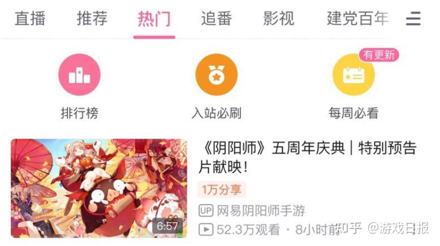Visit uploader 网易阴阳师手游
The height and width of the screenshot is (246, 440).
(x=261, y=210)
